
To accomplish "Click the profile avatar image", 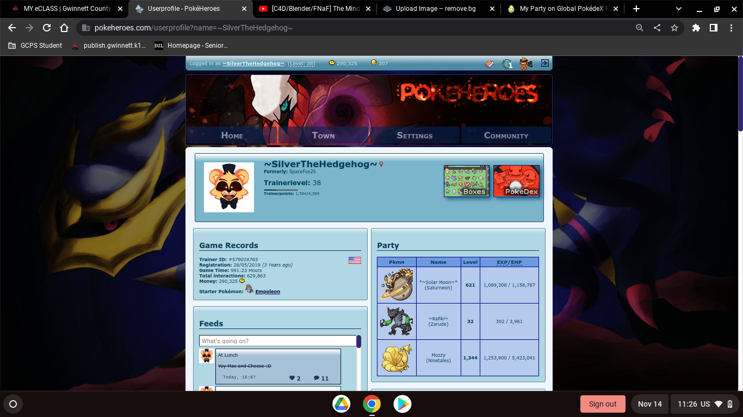I will pyautogui.click(x=228, y=187).
